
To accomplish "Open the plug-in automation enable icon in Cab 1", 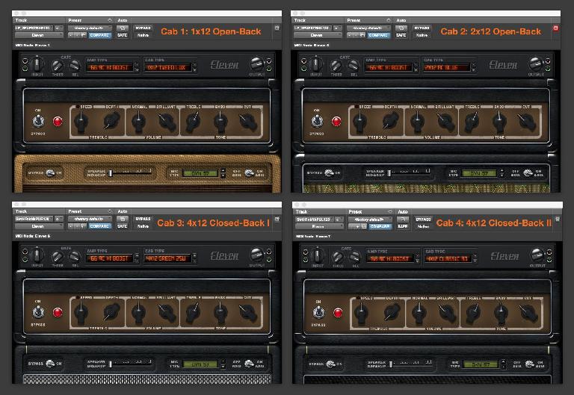I will pyautogui.click(x=123, y=28).
